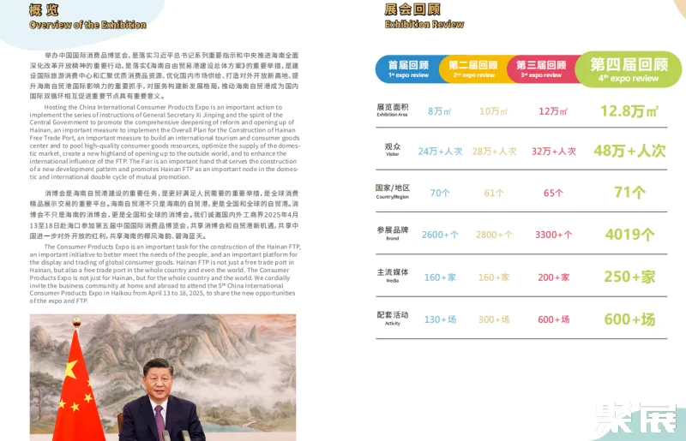Click the green 第四届回顾 4th expo review tab

coord(629,69)
